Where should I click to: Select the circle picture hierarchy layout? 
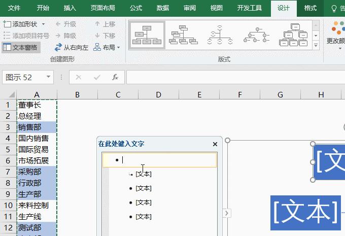point(257,35)
